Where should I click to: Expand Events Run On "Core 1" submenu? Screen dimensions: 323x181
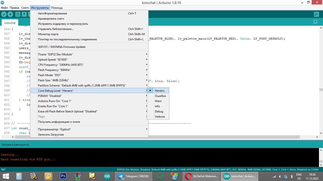tap(89, 106)
